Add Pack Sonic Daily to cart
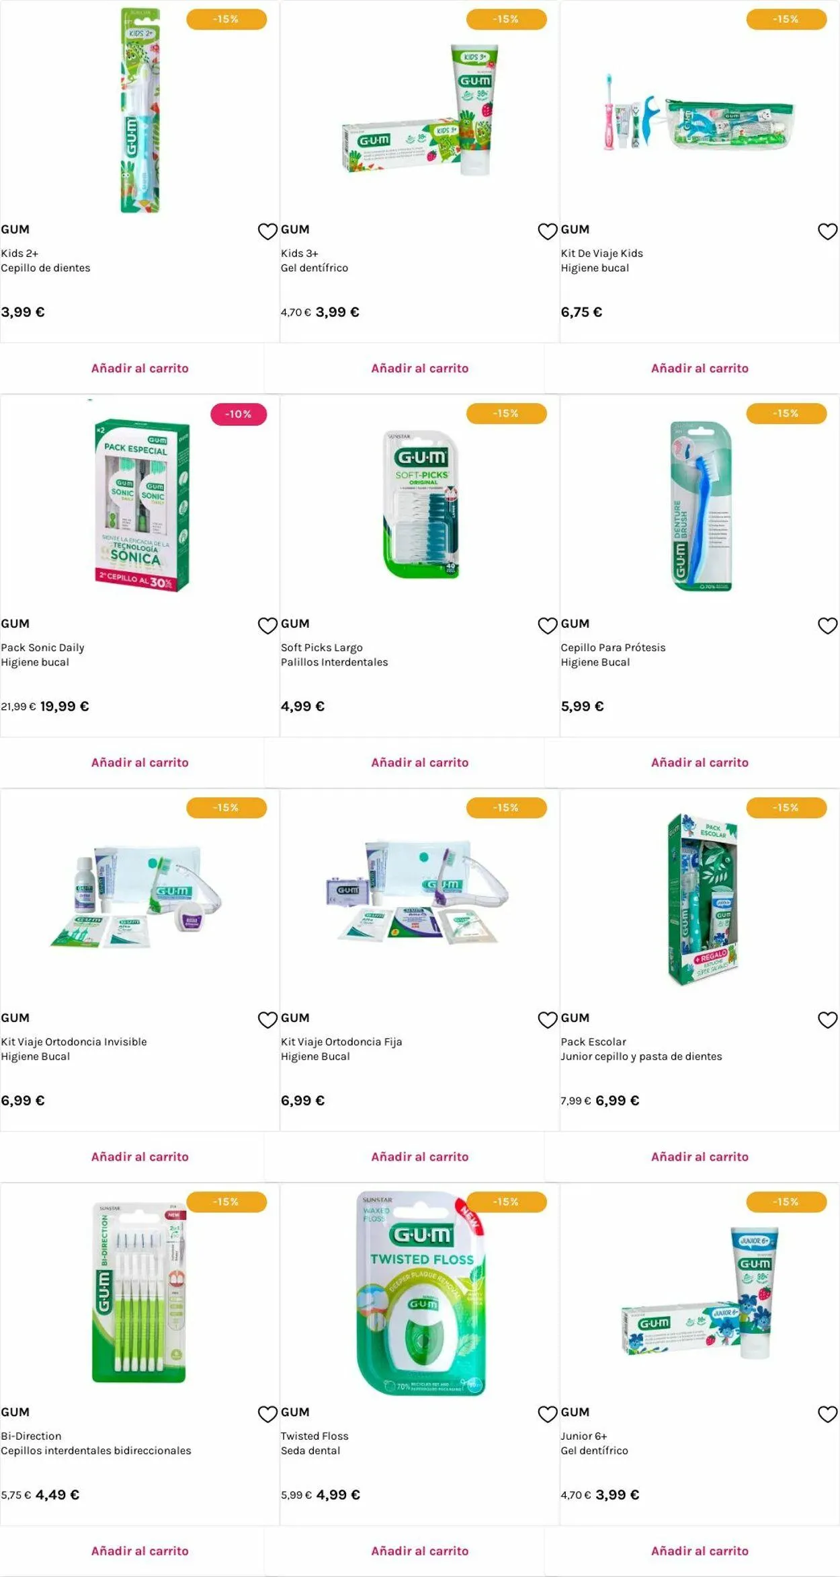The height and width of the screenshot is (1577, 840). pos(140,762)
